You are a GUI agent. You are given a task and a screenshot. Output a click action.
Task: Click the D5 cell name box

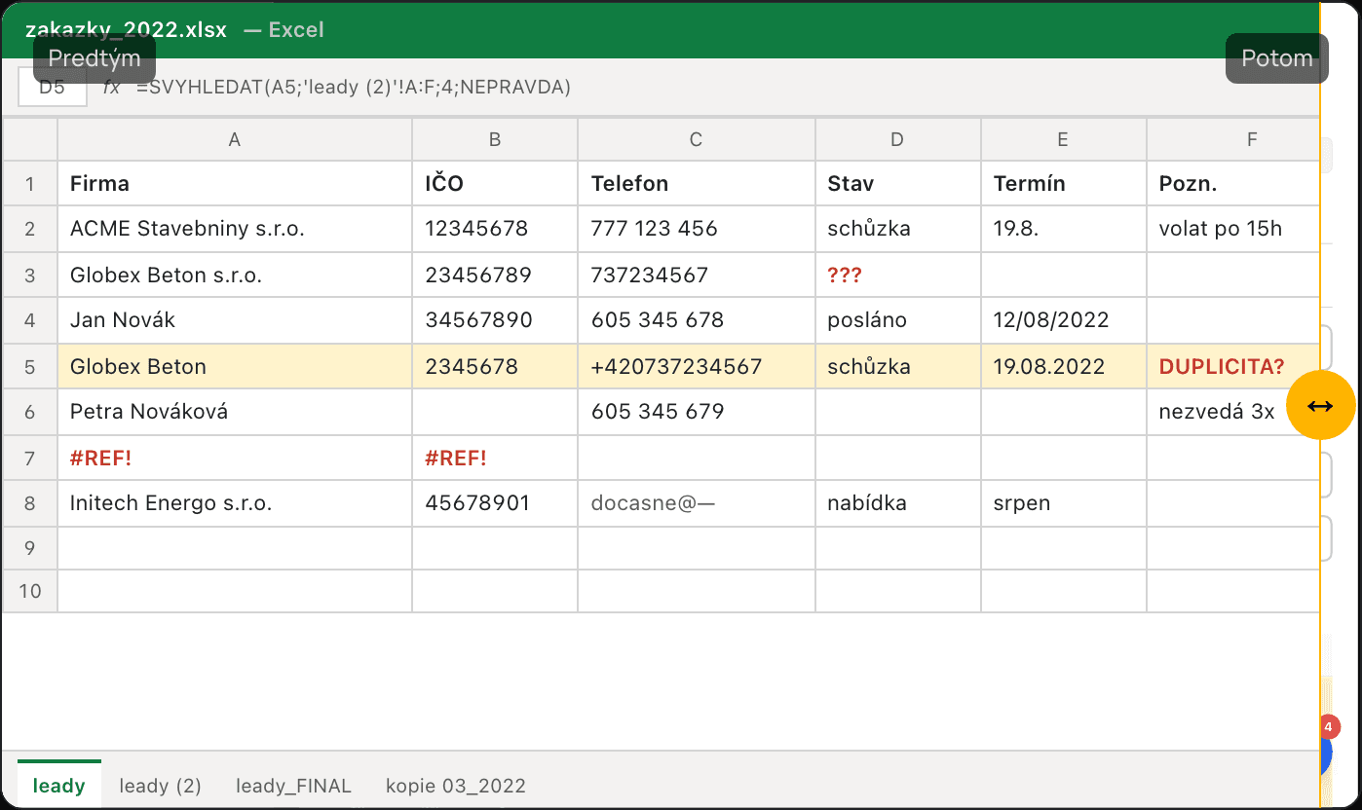coord(53,87)
